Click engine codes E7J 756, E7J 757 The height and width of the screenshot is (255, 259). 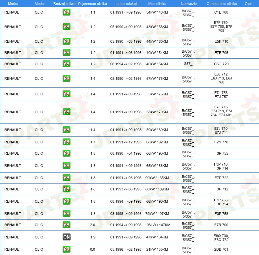tap(221, 95)
